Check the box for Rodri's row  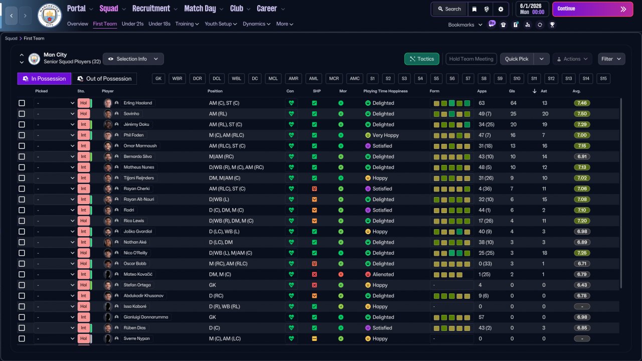(x=22, y=210)
